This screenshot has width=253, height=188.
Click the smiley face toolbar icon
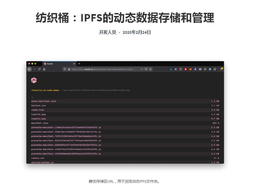pos(215,69)
